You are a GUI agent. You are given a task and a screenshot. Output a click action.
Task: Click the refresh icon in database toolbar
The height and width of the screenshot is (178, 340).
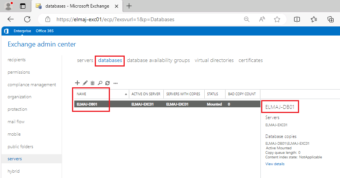pos(107,83)
